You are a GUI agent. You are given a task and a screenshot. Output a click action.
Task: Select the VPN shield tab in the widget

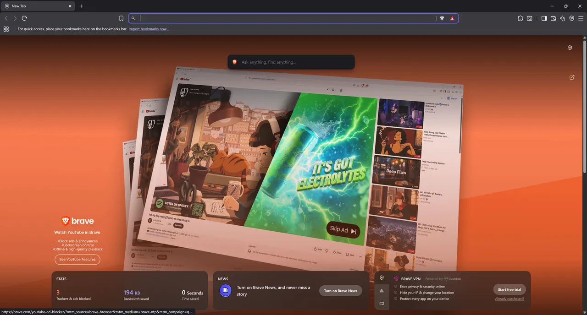coord(382,278)
